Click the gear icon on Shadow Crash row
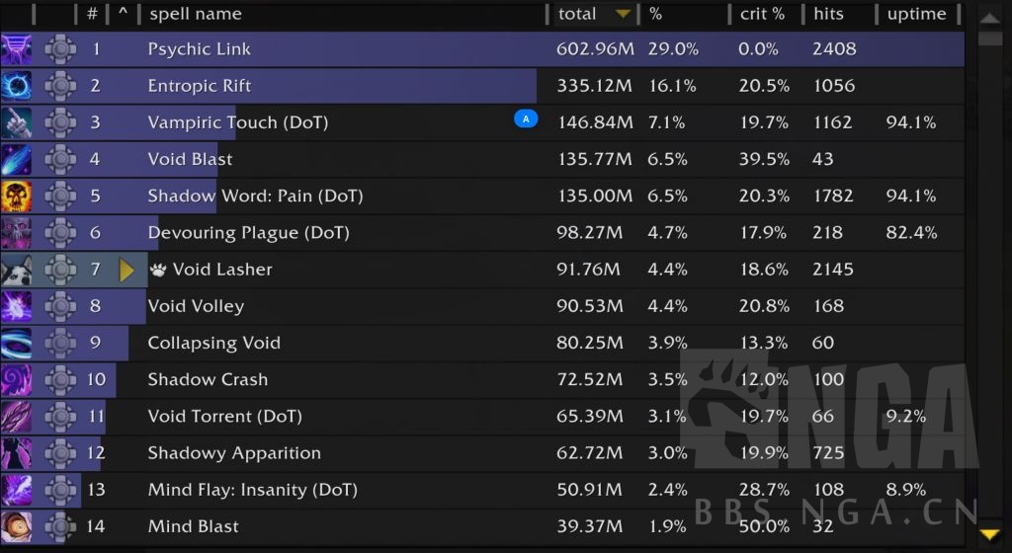This screenshot has height=553, width=1012. coord(59,379)
